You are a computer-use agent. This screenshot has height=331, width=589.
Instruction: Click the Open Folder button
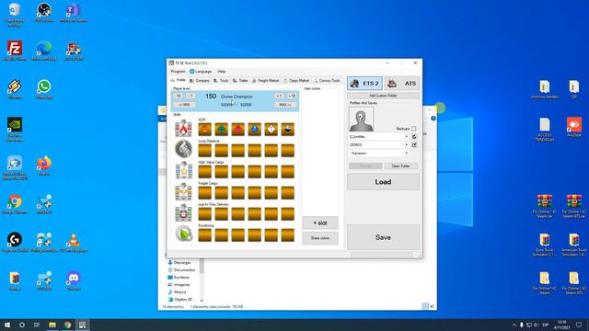[401, 165]
